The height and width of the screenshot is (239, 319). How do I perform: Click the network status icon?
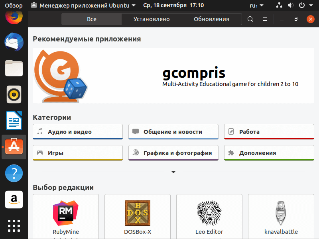click(x=279, y=5)
